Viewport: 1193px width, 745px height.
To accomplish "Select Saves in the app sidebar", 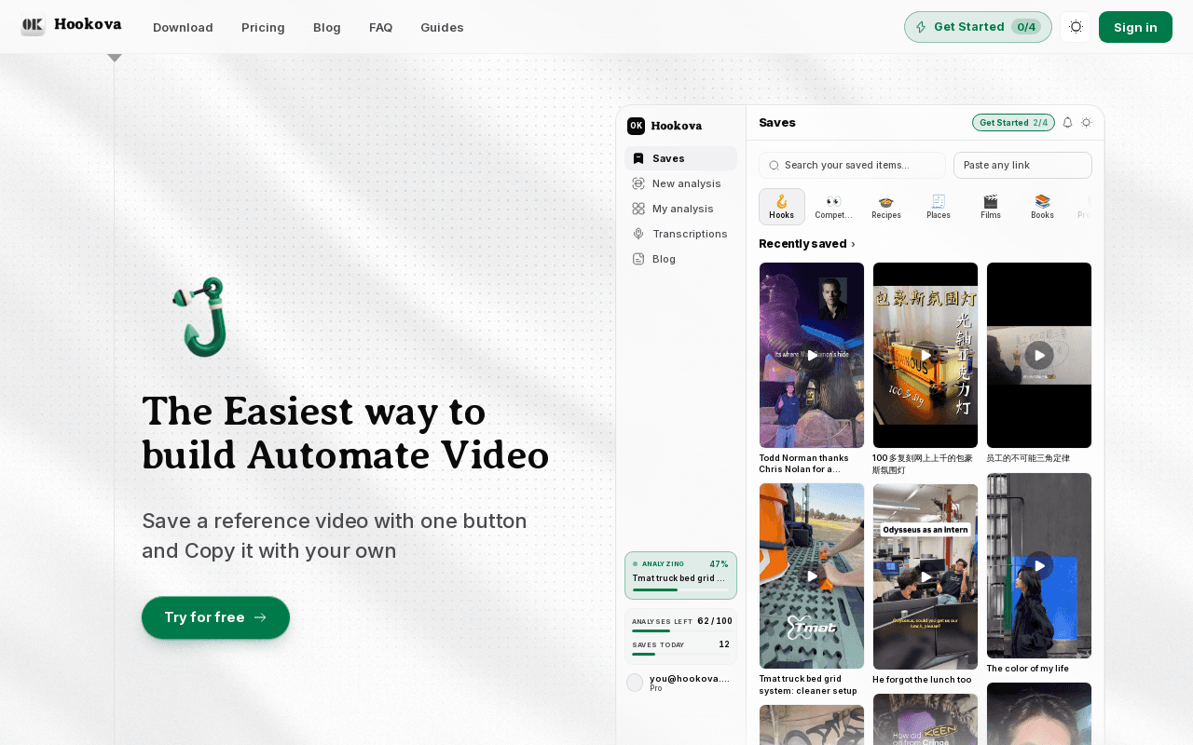I will [x=680, y=158].
